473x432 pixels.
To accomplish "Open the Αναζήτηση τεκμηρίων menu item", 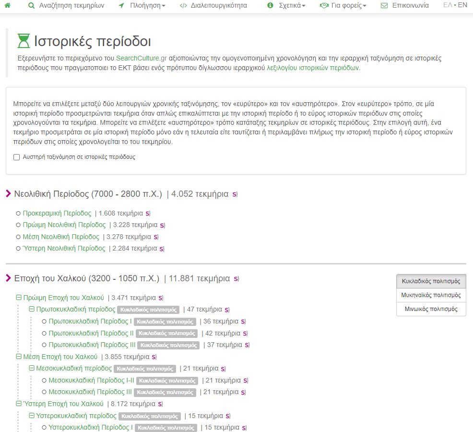I will (x=66, y=6).
